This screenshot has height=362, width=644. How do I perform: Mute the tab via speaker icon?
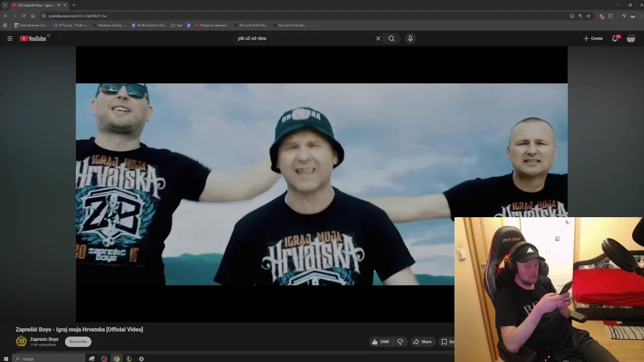click(59, 5)
